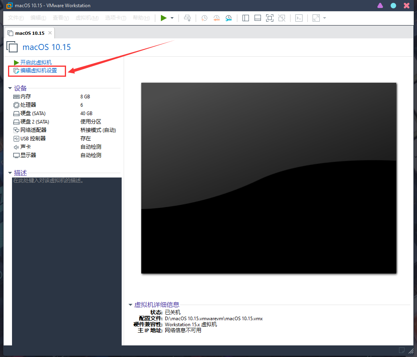Select the USB 控制器 device row
Viewport: 417px width, 357px height.
(66, 138)
